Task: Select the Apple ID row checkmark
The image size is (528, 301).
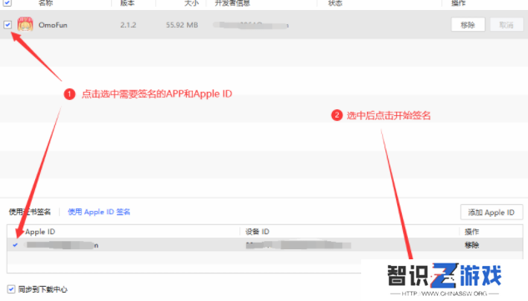Action: click(15, 245)
